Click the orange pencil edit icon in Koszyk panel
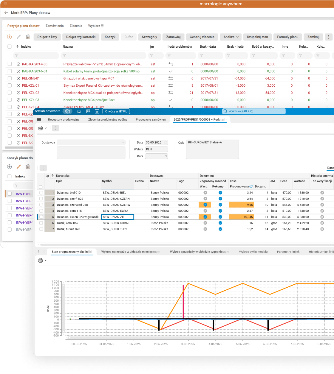This screenshot has width=334, height=374. (19, 167)
